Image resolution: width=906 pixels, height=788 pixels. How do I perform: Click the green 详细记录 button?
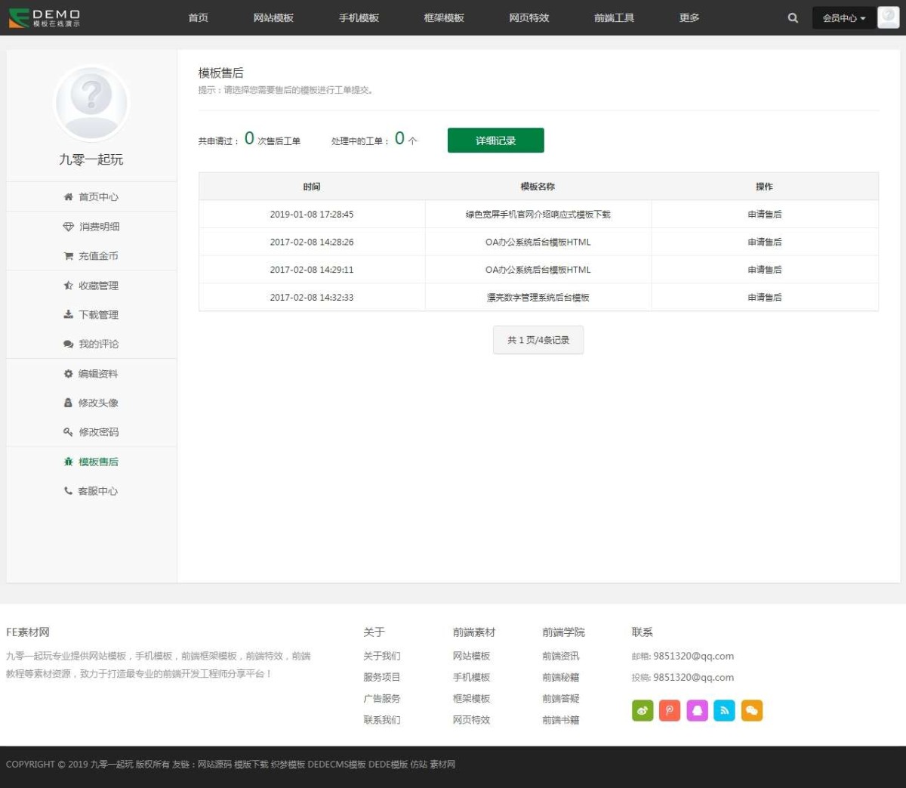pos(495,141)
